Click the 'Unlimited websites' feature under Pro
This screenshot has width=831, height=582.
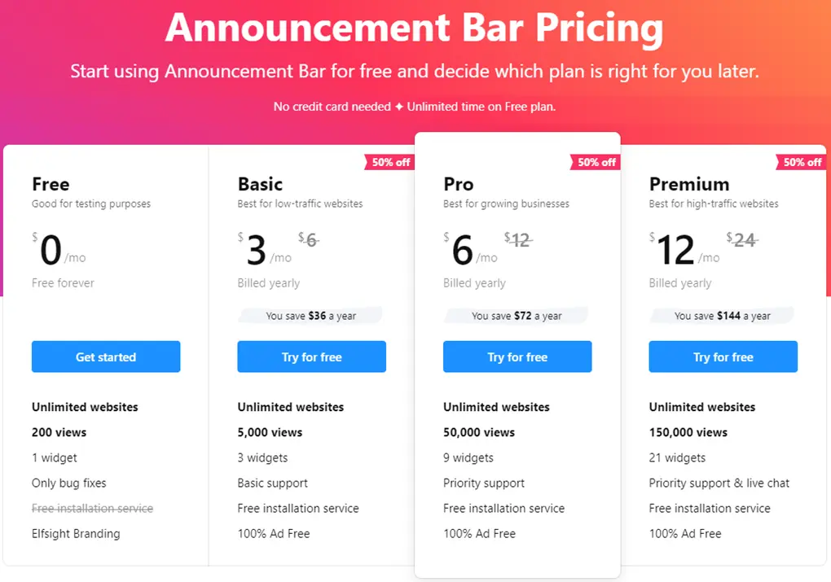coord(496,407)
